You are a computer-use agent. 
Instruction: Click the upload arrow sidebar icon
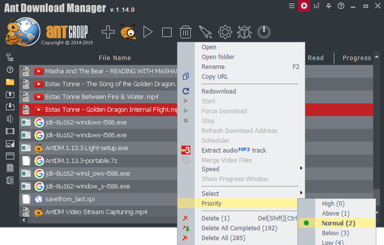tap(10, 95)
